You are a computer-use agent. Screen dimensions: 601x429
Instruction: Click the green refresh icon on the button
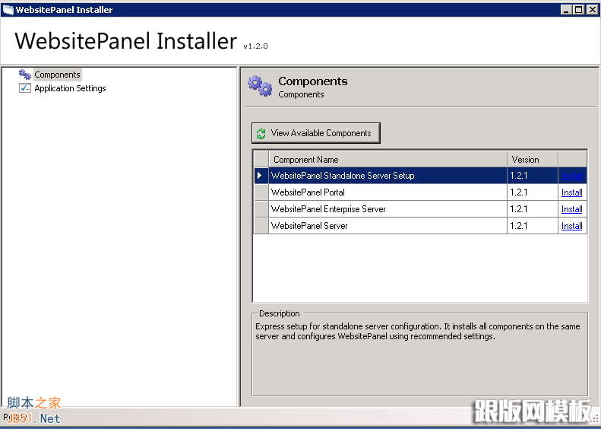coord(261,134)
